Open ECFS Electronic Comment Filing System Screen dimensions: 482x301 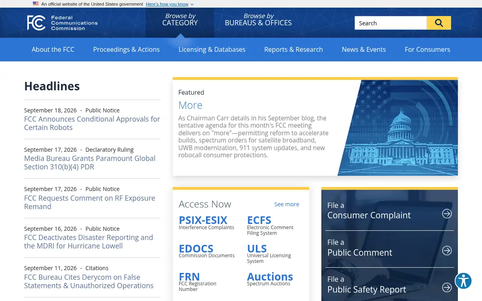[270, 225]
